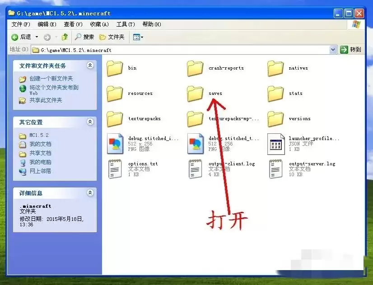This screenshot has height=285, width=373.
Task: Open the bin folder
Action: coord(114,67)
